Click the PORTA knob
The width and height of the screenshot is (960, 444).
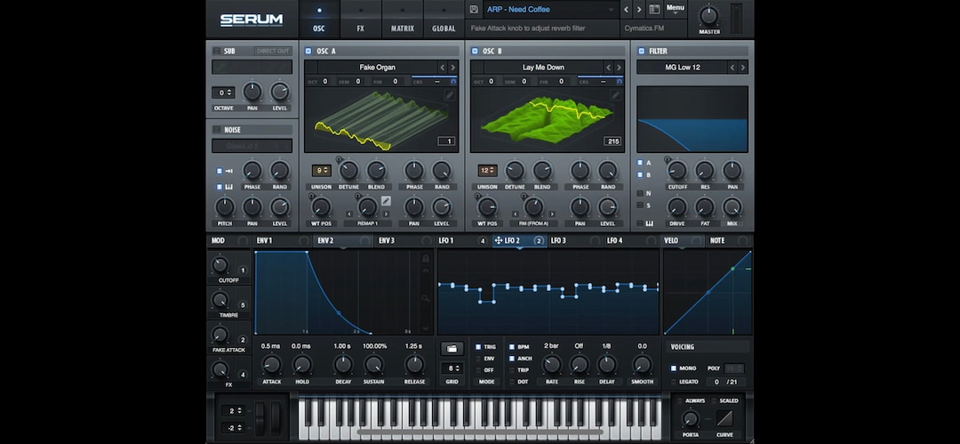[690, 419]
